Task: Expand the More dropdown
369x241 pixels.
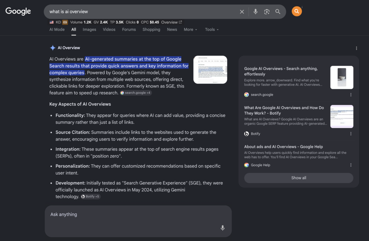Action: pos(190,30)
